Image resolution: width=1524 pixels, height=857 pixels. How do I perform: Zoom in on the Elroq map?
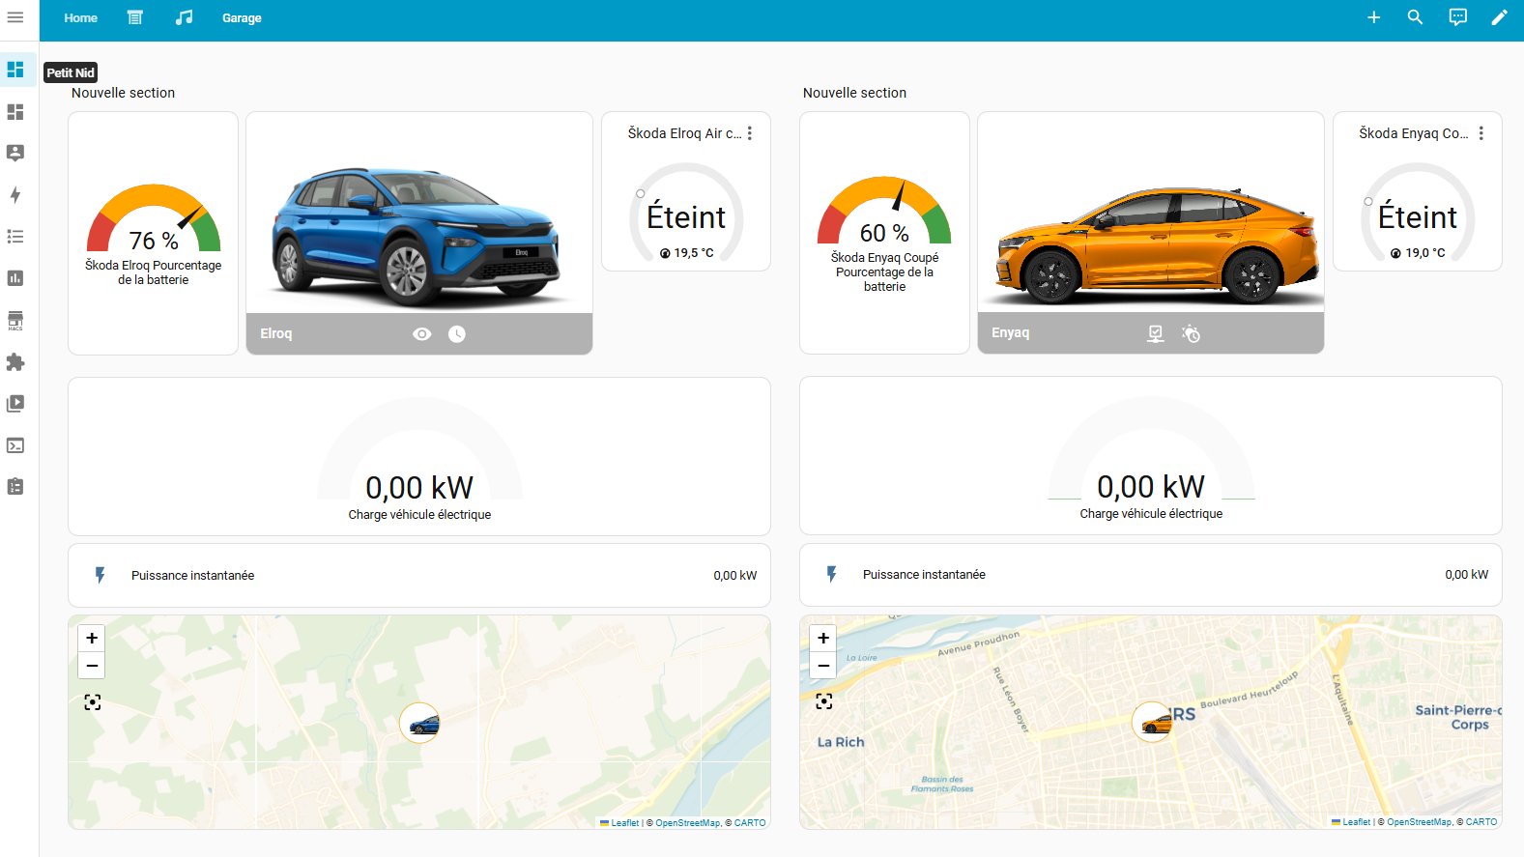92,638
